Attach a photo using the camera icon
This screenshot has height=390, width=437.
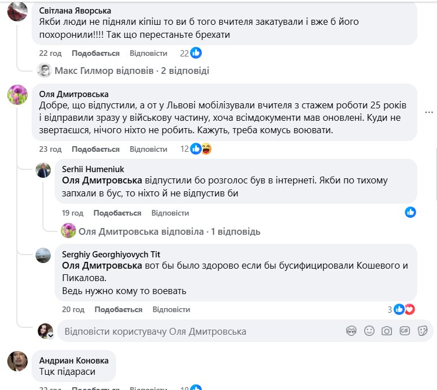[x=387, y=331]
